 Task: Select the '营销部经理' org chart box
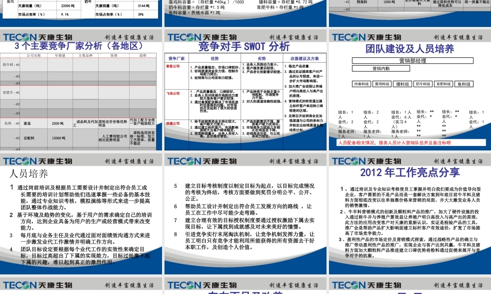click(413, 61)
